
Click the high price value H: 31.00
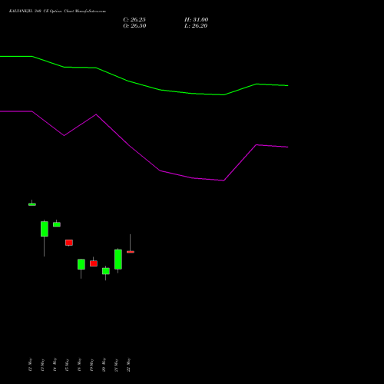(x=197, y=20)
